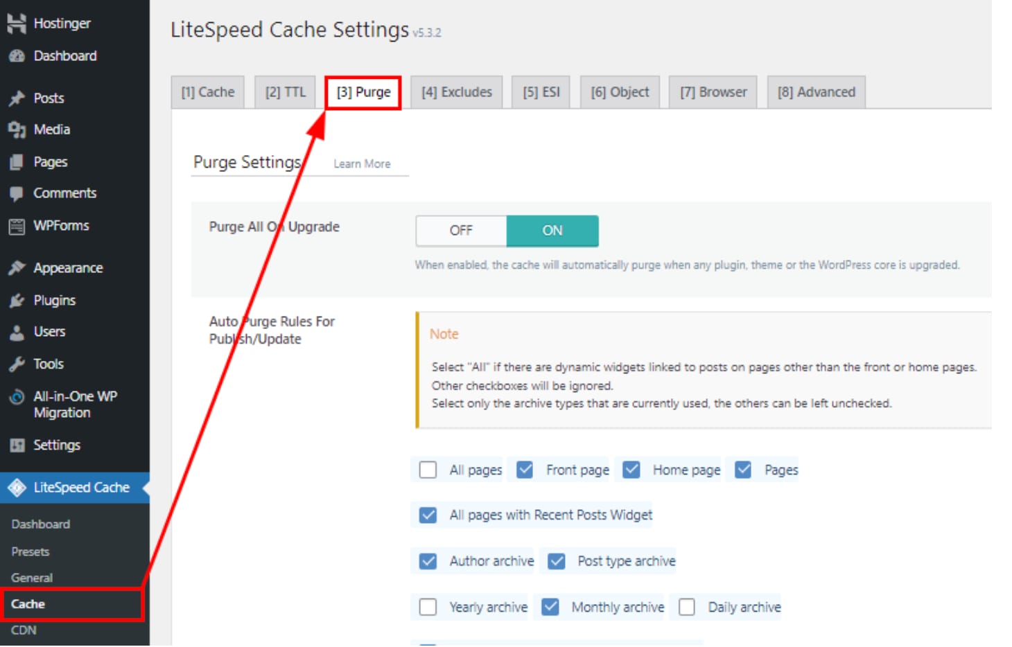Open Users via the person icon

(x=17, y=332)
